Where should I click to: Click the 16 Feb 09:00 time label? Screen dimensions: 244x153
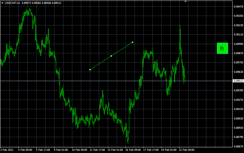click(x=133, y=150)
